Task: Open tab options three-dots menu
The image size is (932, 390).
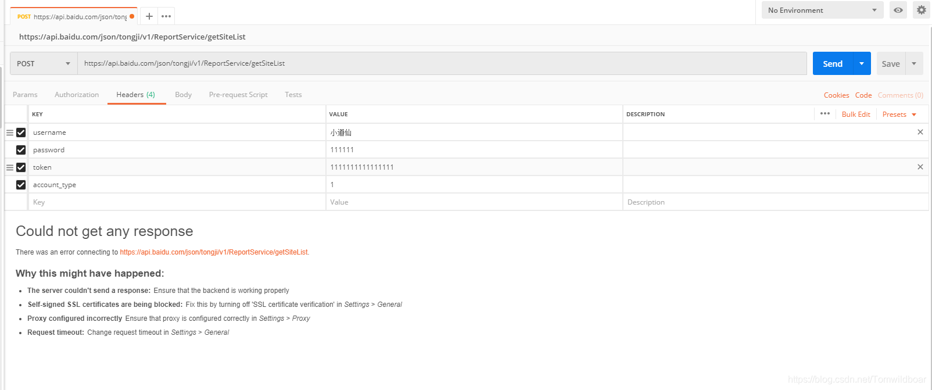Action: pos(166,16)
